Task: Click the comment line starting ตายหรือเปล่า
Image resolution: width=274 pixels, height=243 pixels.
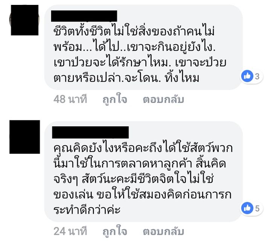Action: [x=126, y=77]
